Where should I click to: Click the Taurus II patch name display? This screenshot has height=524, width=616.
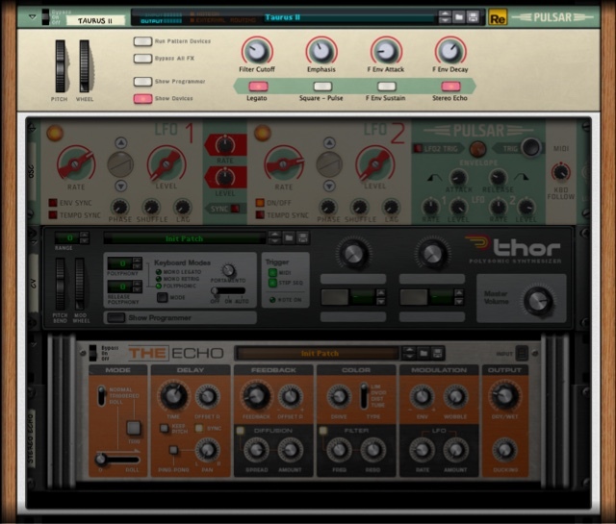click(x=348, y=17)
